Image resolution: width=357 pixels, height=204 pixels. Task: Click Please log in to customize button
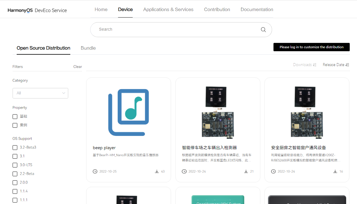click(311, 47)
